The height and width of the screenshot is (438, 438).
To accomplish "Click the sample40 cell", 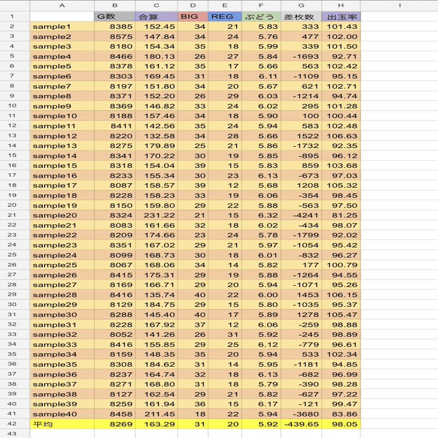I will coord(62,414).
